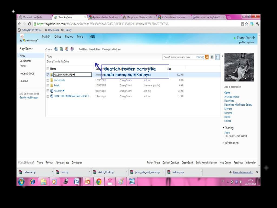Screen dimensions: 277x208
Task: Open bellerose.zip download options arrow
Action: (52, 171)
